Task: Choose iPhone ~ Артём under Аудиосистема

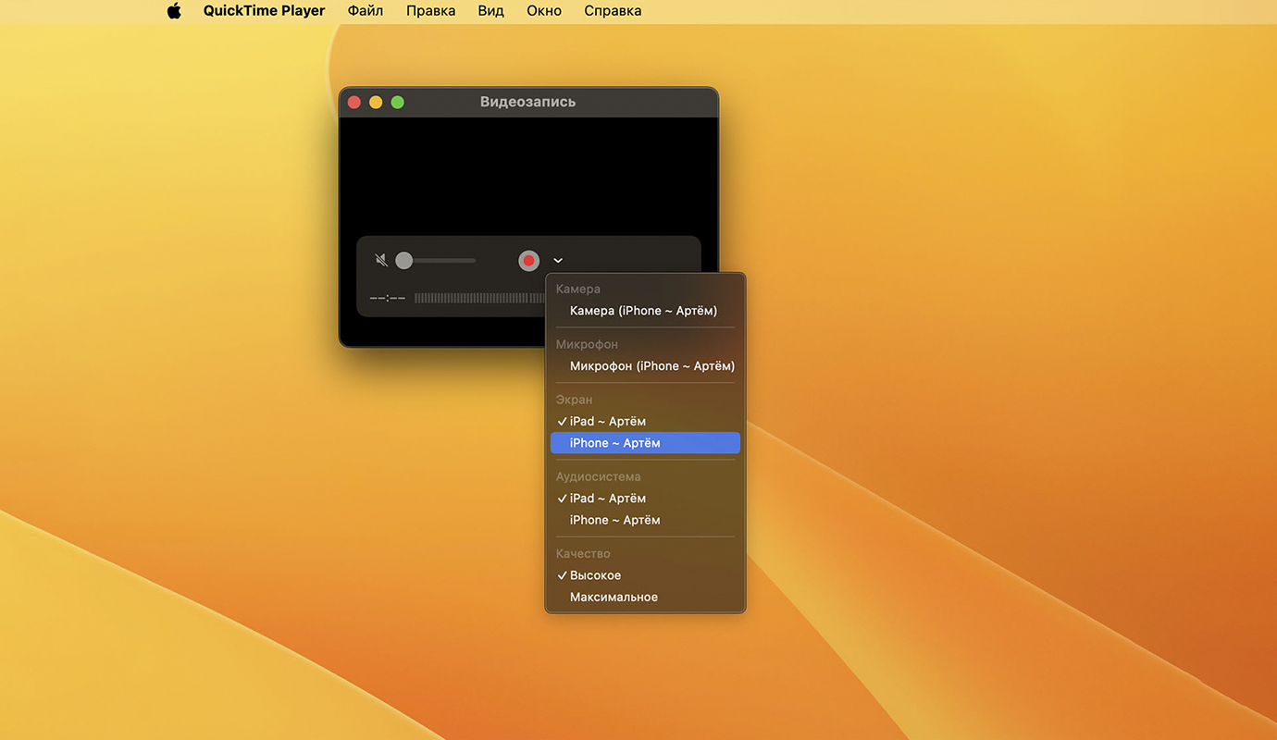Action: click(645, 520)
